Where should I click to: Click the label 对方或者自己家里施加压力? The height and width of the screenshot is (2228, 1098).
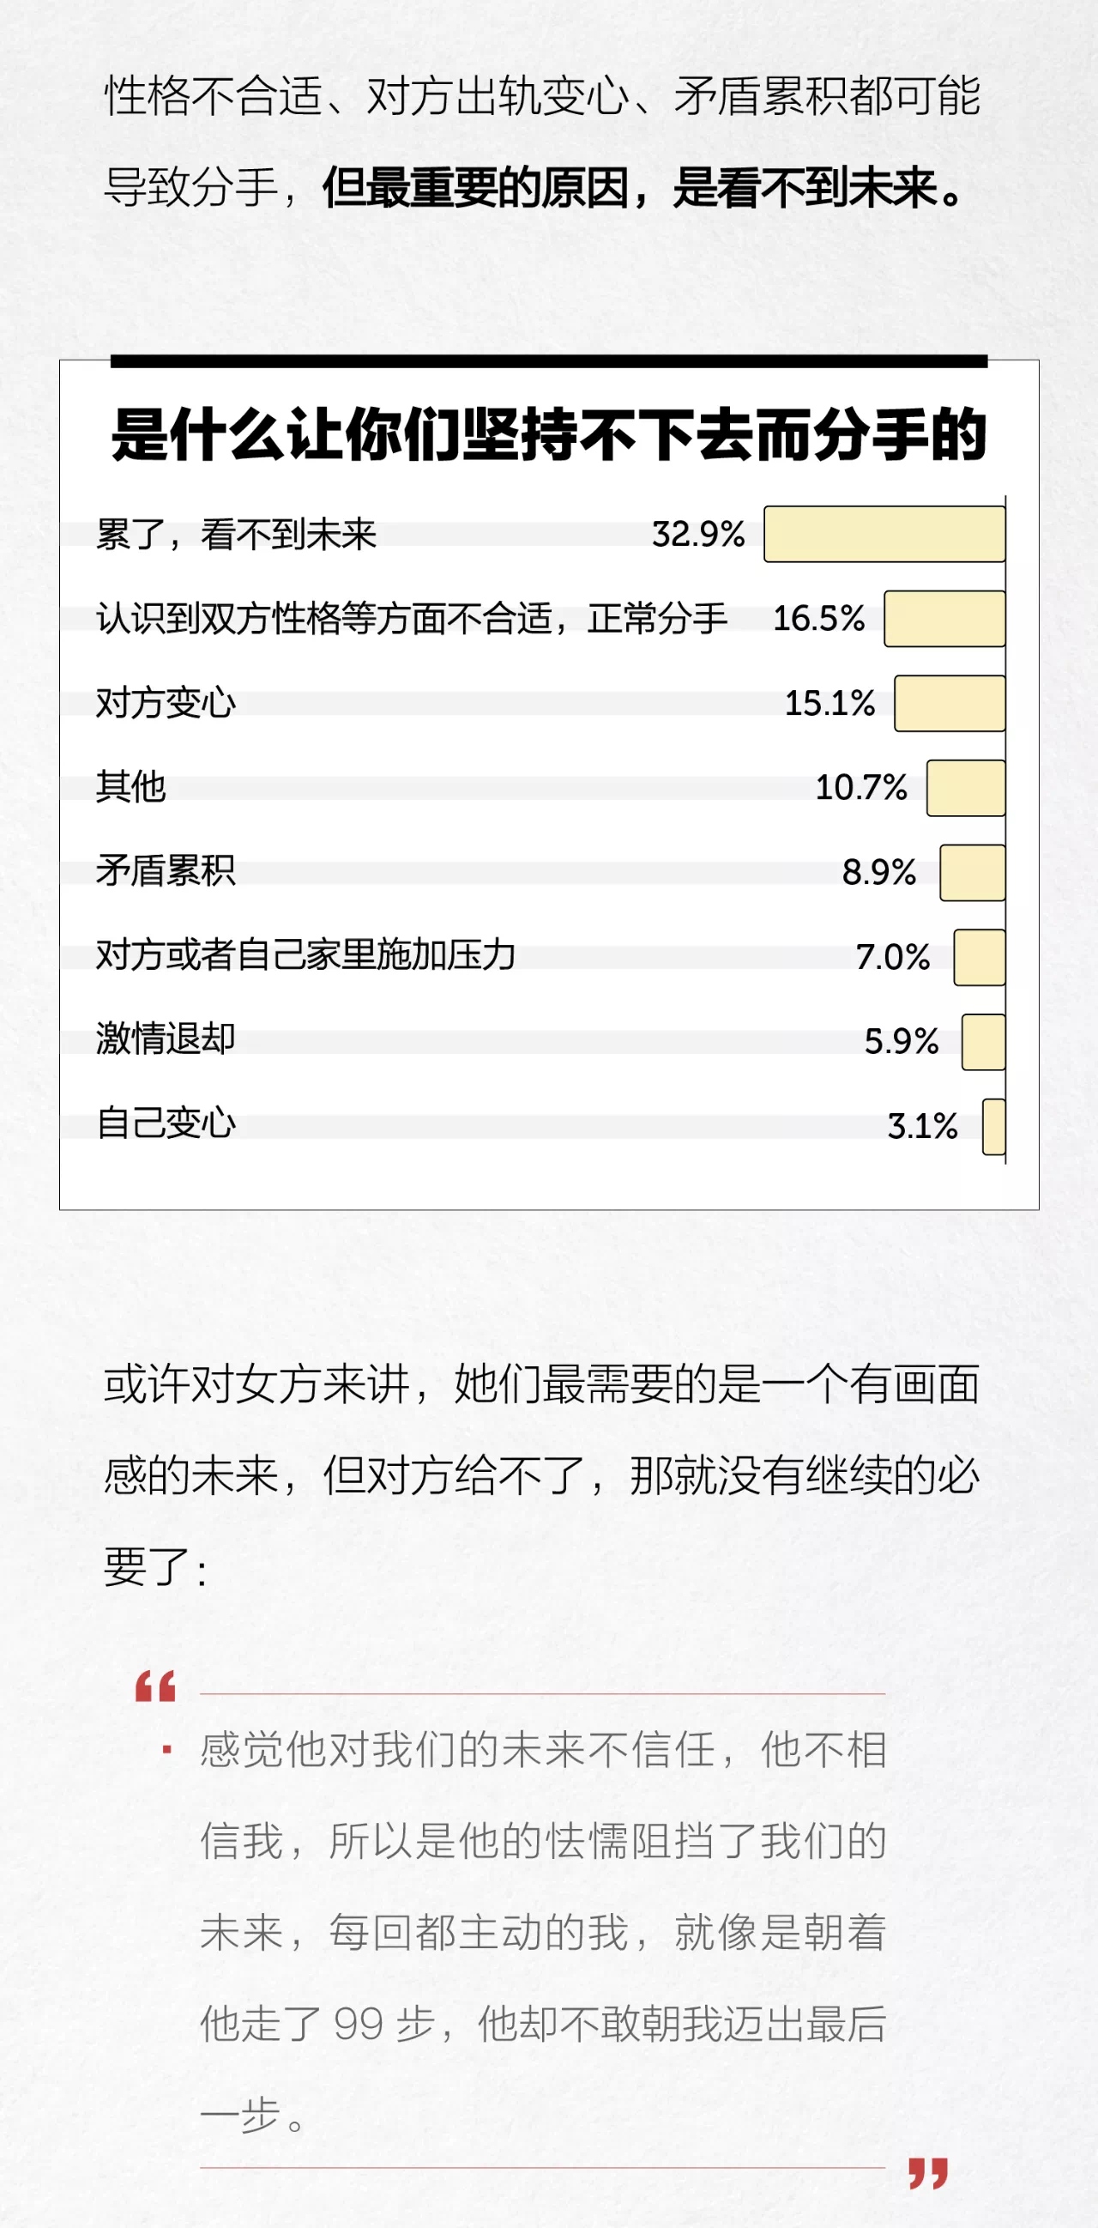tap(305, 955)
